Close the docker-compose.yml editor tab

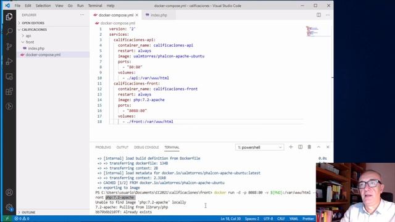click(137, 15)
